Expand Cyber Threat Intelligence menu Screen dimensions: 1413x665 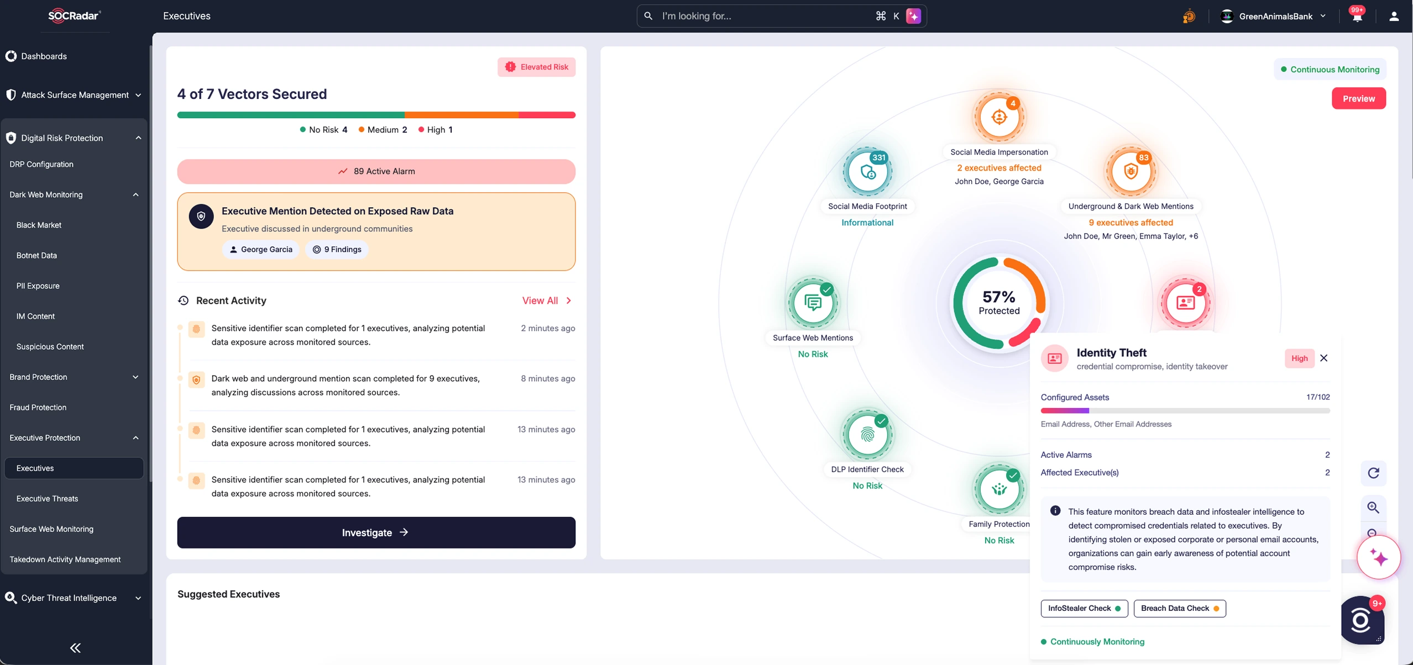75,598
